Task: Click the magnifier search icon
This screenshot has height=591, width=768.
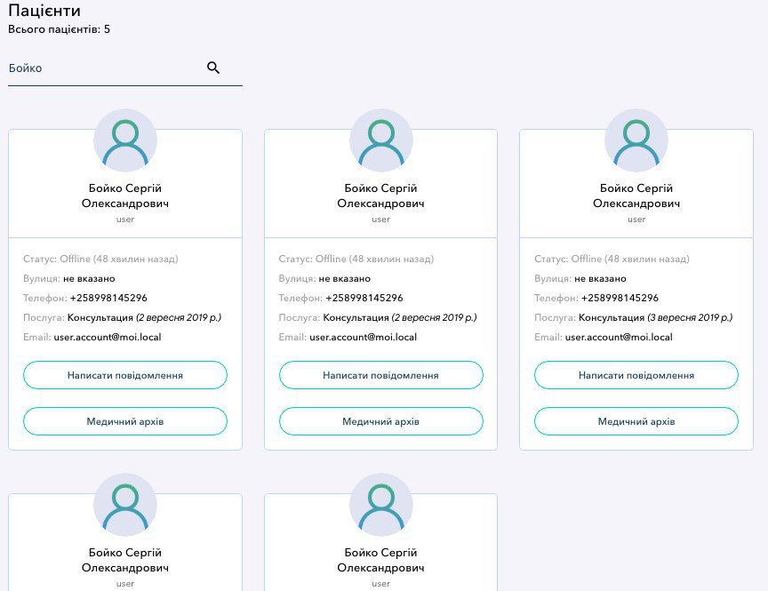Action: point(213,68)
